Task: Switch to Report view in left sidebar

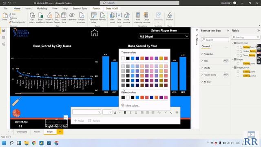Action: (4, 31)
